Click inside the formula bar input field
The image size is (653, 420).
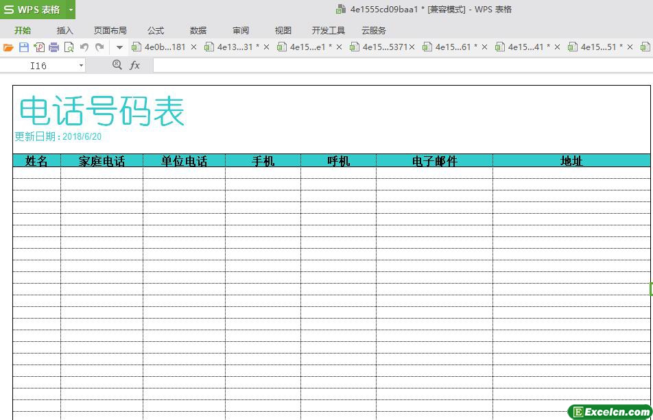coord(403,65)
